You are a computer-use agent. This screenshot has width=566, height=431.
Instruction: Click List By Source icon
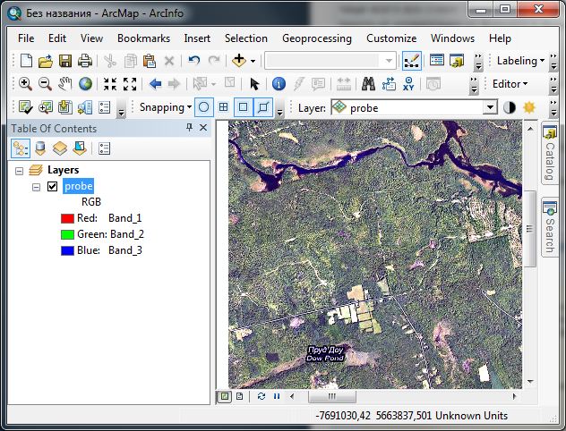tap(40, 148)
